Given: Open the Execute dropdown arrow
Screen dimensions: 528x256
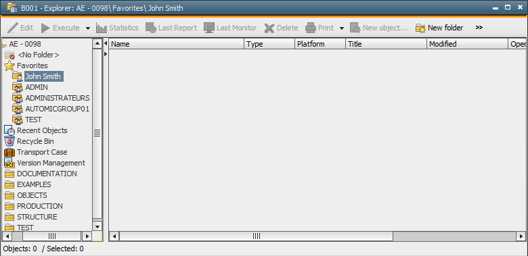Looking at the screenshot, I should coord(88,28).
